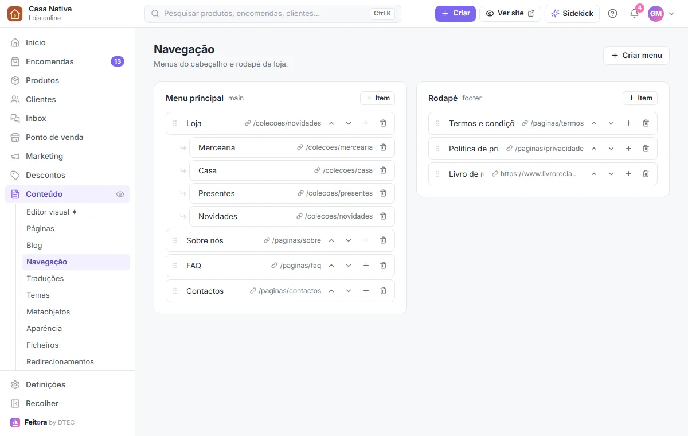This screenshot has height=436, width=688.
Task: Open Encomendas in the sidebar
Action: 67,61
